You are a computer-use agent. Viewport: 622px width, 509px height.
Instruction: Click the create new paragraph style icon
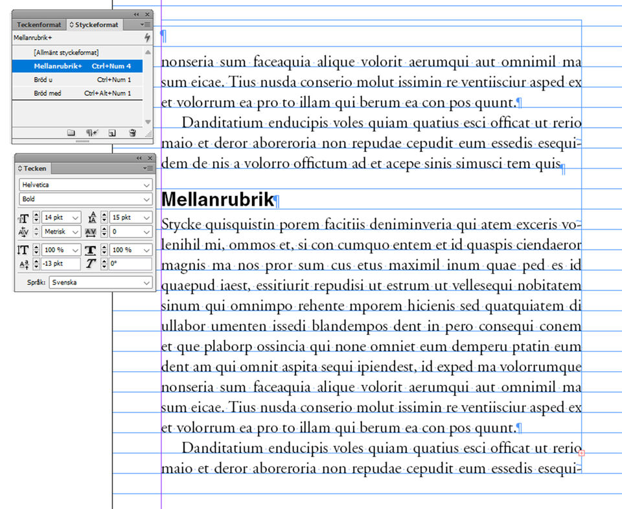coord(112,133)
